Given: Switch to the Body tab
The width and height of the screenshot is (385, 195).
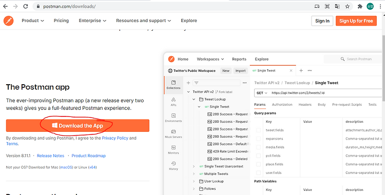Looking at the screenshot, I should 322,105.
